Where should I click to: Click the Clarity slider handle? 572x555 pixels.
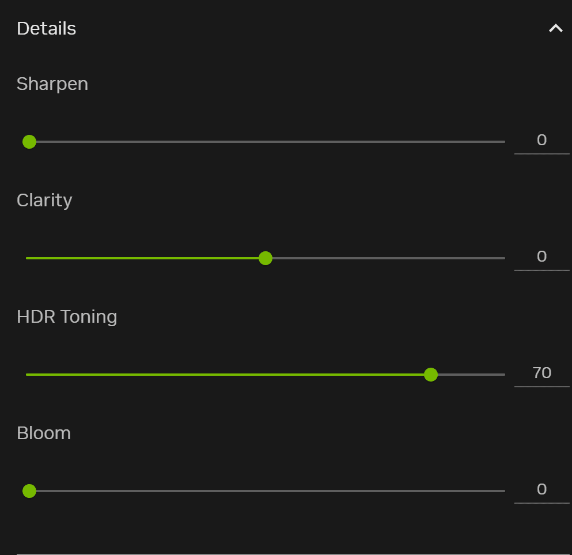[265, 258]
